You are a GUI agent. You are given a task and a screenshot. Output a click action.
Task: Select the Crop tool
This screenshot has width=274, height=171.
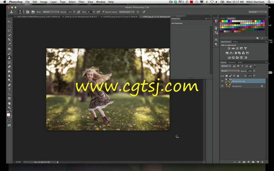tap(9, 40)
